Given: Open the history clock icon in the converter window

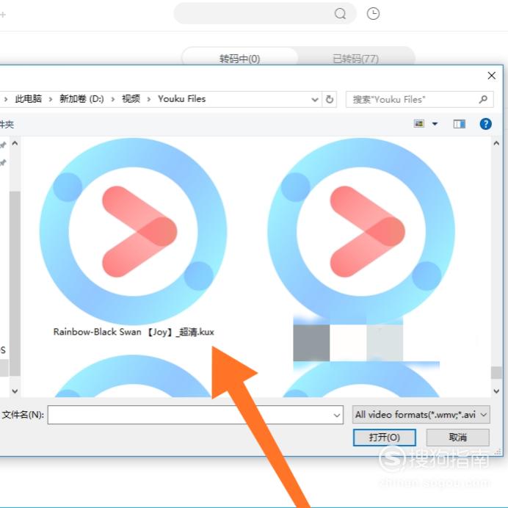Looking at the screenshot, I should 373,14.
